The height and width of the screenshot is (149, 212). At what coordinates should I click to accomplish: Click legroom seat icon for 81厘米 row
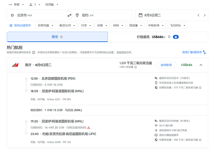(156, 121)
